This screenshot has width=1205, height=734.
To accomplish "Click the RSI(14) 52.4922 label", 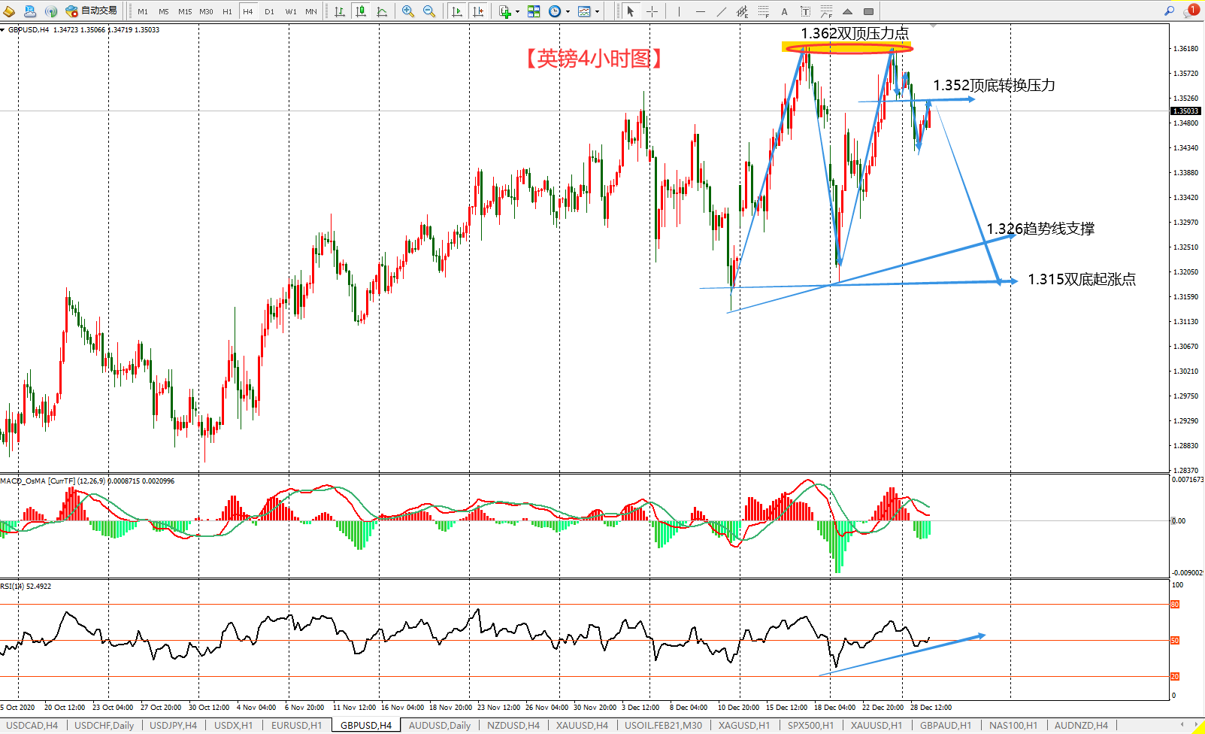I will (x=26, y=587).
